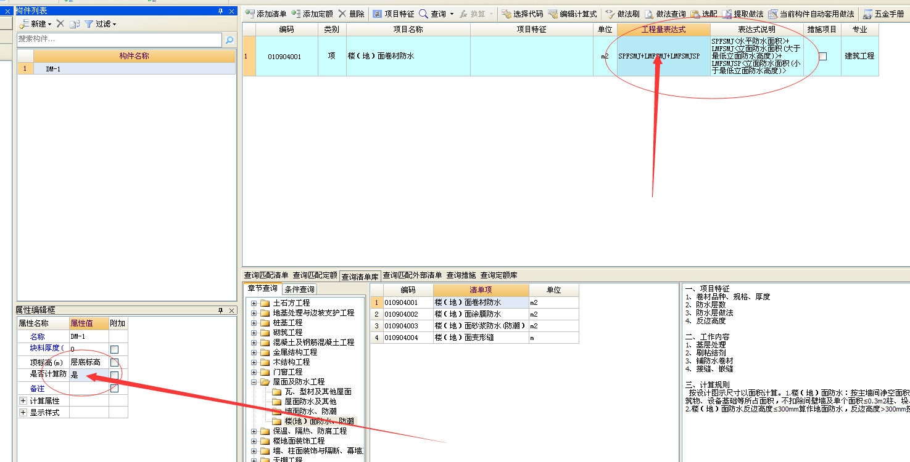Toggle the 附加 checkbox for 备注

[x=114, y=388]
